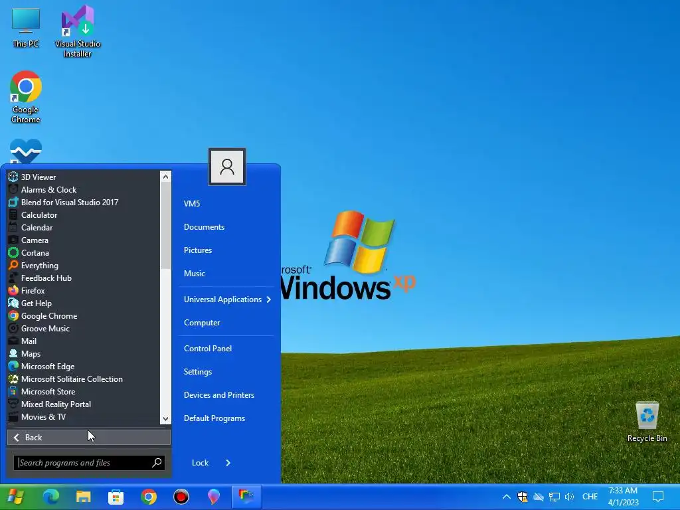Open the VM5 user folder
The height and width of the screenshot is (510, 680).
pos(192,203)
